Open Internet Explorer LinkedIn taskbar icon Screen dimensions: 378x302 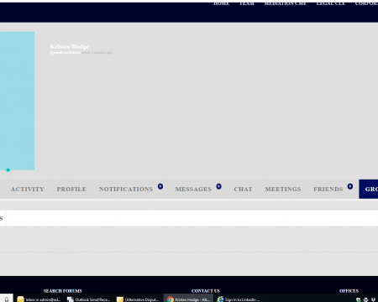pos(239,299)
